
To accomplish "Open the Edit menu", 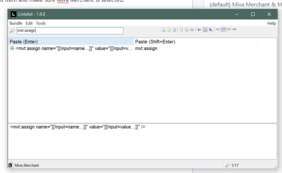I will (x=29, y=23).
